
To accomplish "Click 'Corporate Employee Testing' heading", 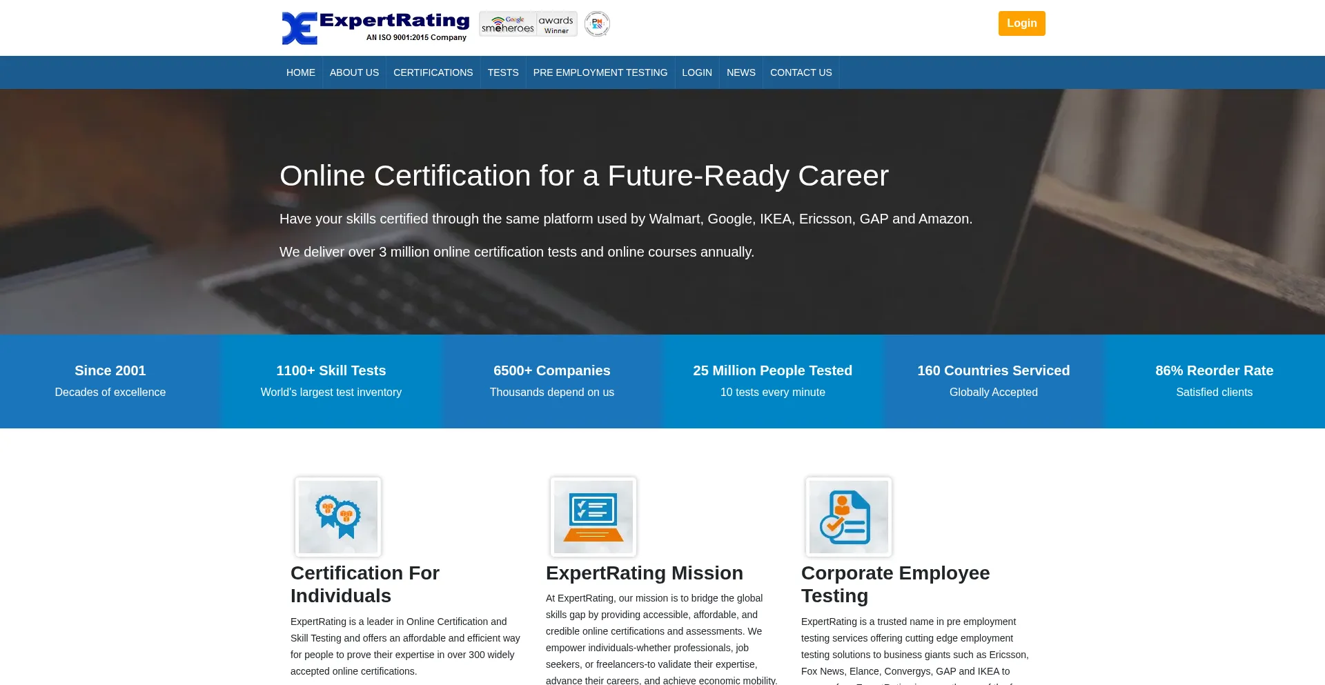I will pyautogui.click(x=896, y=584).
